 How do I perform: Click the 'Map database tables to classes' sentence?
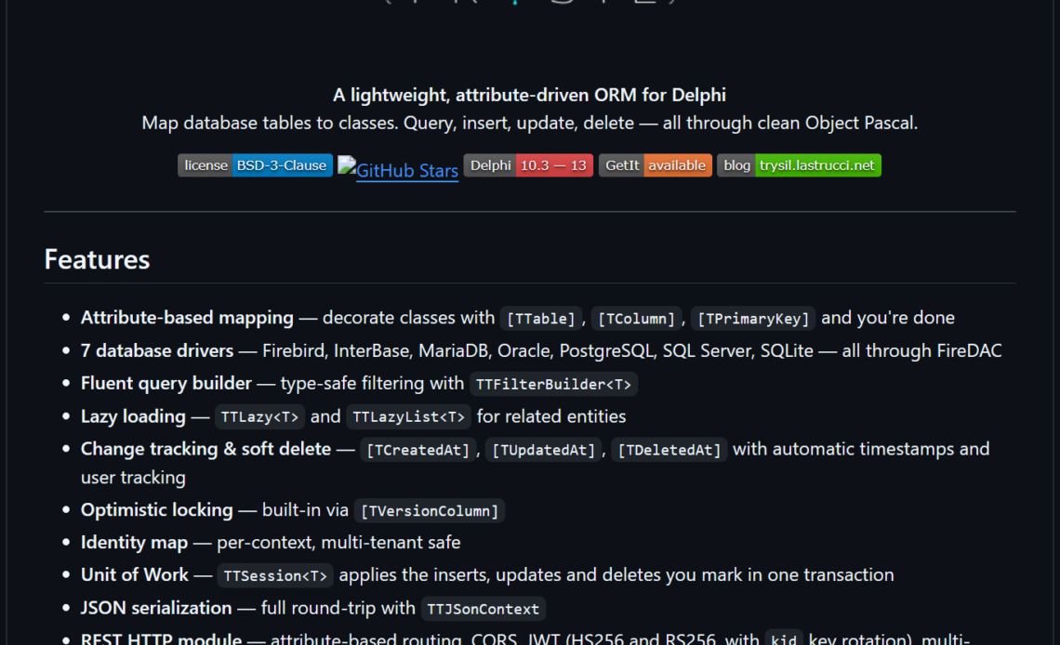click(529, 123)
